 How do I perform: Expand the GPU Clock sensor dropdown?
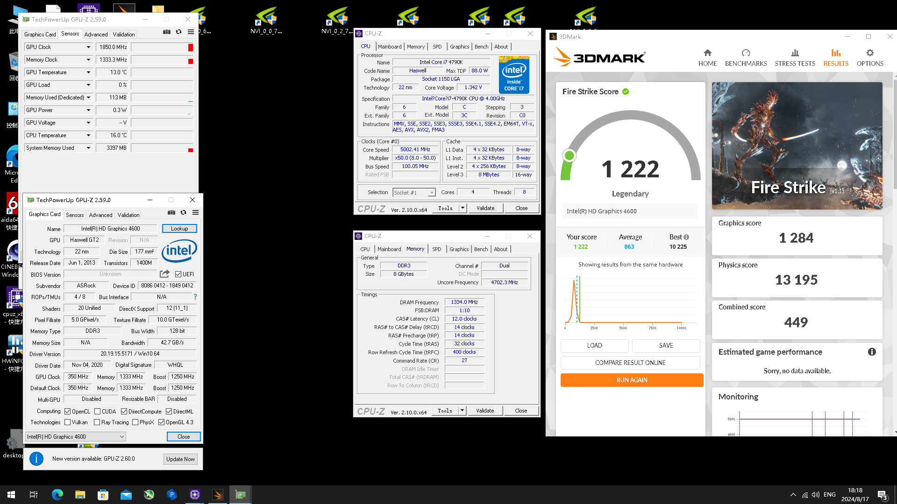click(x=88, y=47)
